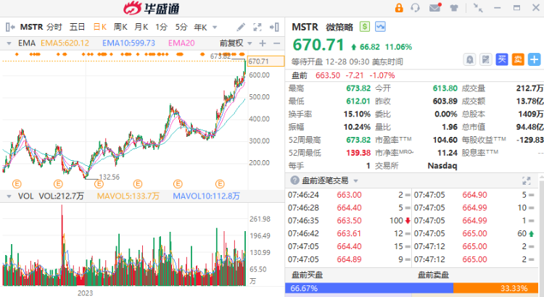Select the 日K daily candlestick tab
The image size is (544, 297).
[100, 27]
